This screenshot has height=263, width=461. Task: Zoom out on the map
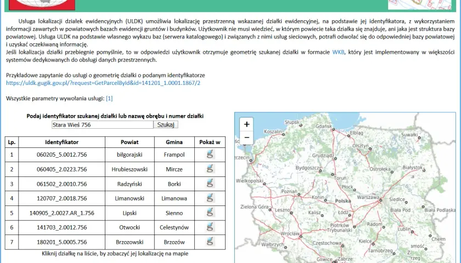[246, 138]
